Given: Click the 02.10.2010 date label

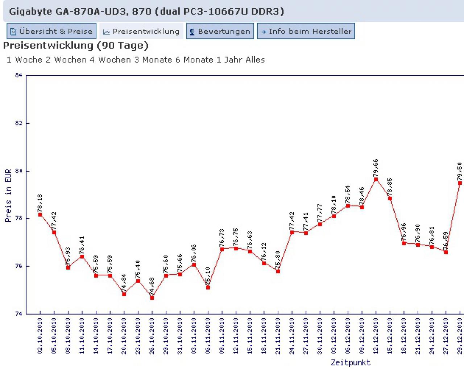Looking at the screenshot, I should pos(40,336).
